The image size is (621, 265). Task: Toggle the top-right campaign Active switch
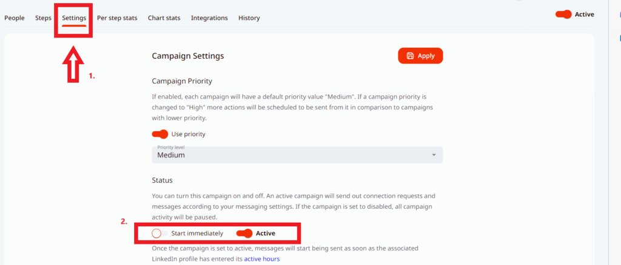click(564, 15)
